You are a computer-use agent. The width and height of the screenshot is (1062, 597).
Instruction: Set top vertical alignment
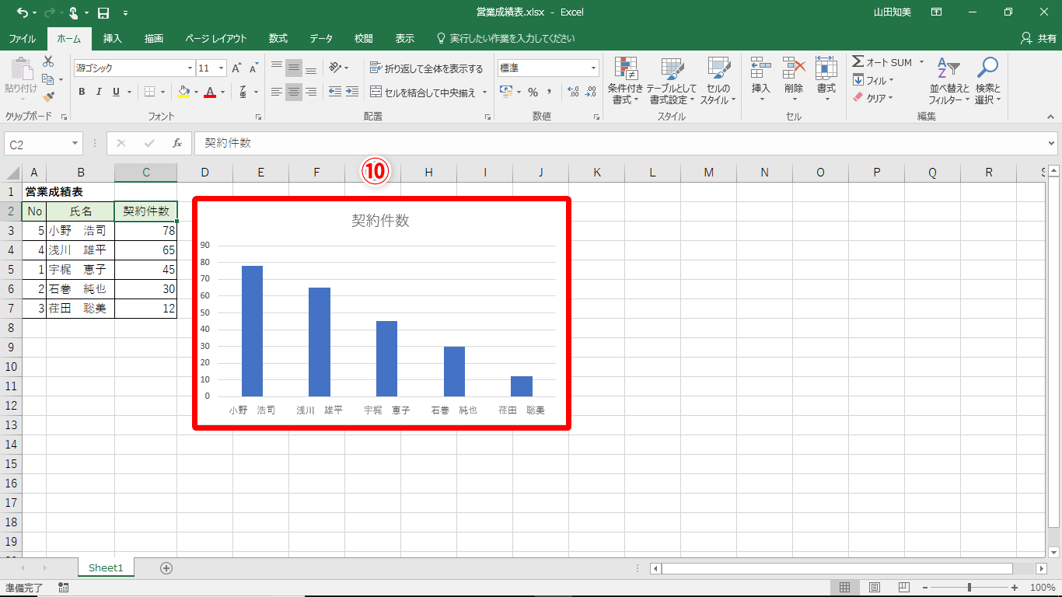tap(276, 68)
